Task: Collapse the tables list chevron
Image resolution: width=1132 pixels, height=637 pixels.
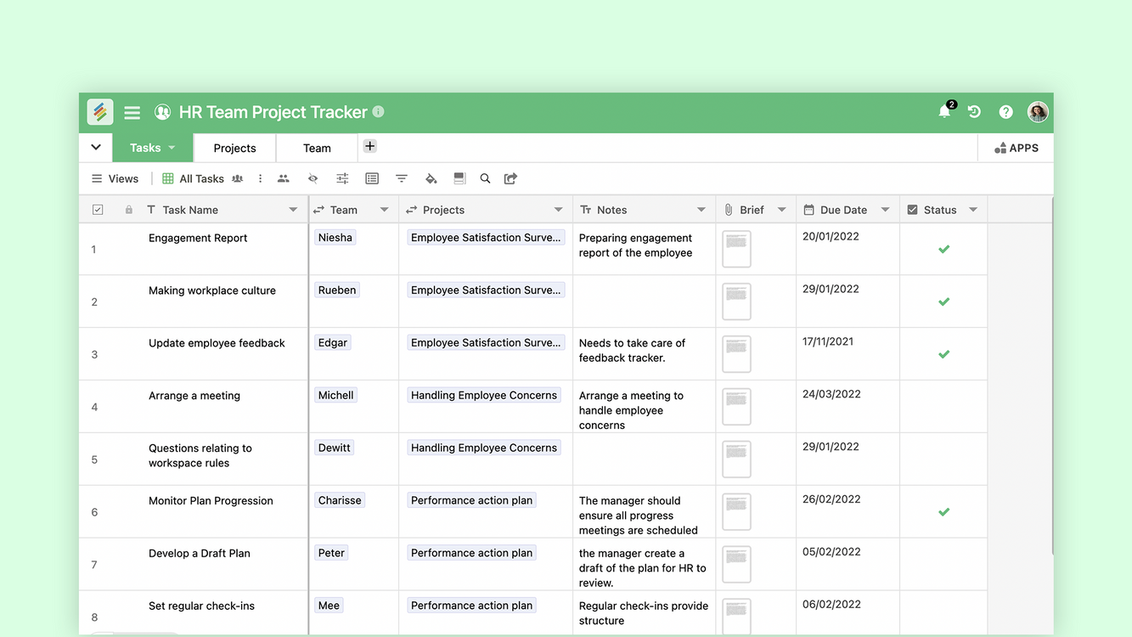Action: tap(96, 148)
